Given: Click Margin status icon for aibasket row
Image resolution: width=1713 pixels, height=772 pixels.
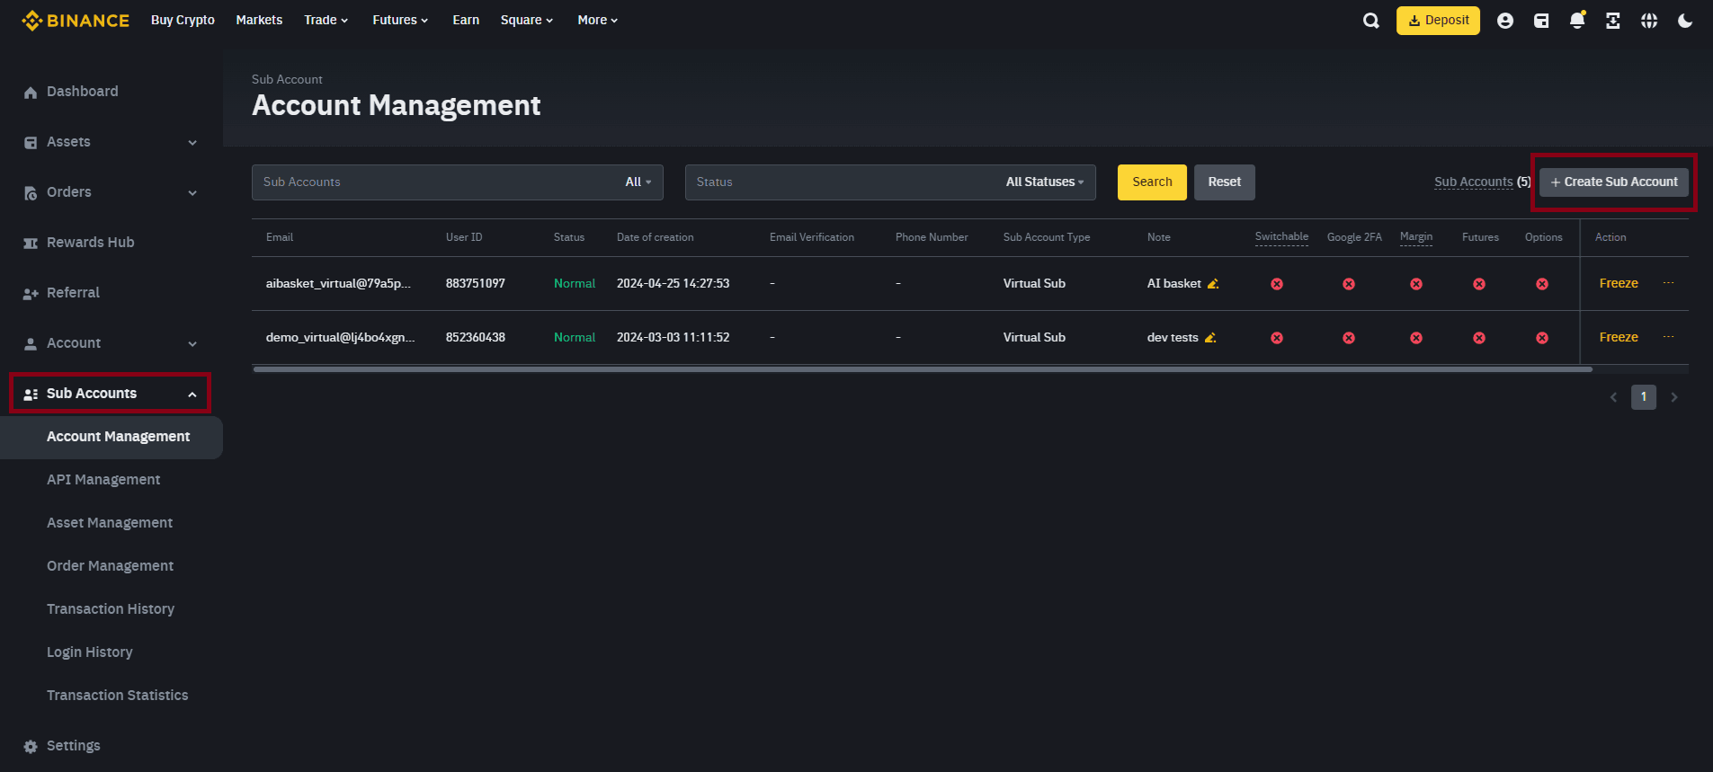Looking at the screenshot, I should (1416, 284).
